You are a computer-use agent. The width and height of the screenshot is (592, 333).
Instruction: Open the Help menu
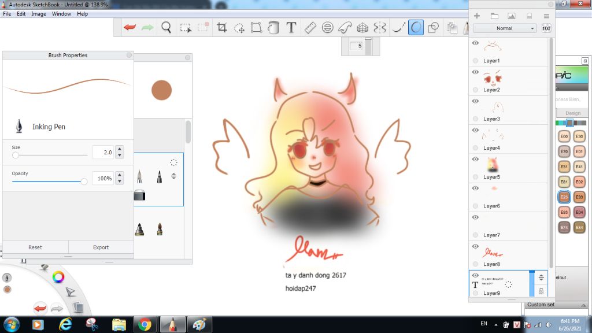pos(82,14)
